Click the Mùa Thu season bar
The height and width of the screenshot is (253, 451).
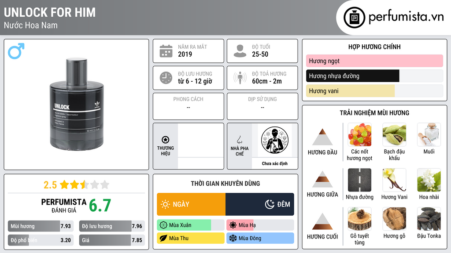[190, 239]
